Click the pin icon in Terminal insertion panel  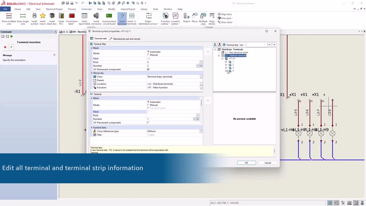pos(11,47)
